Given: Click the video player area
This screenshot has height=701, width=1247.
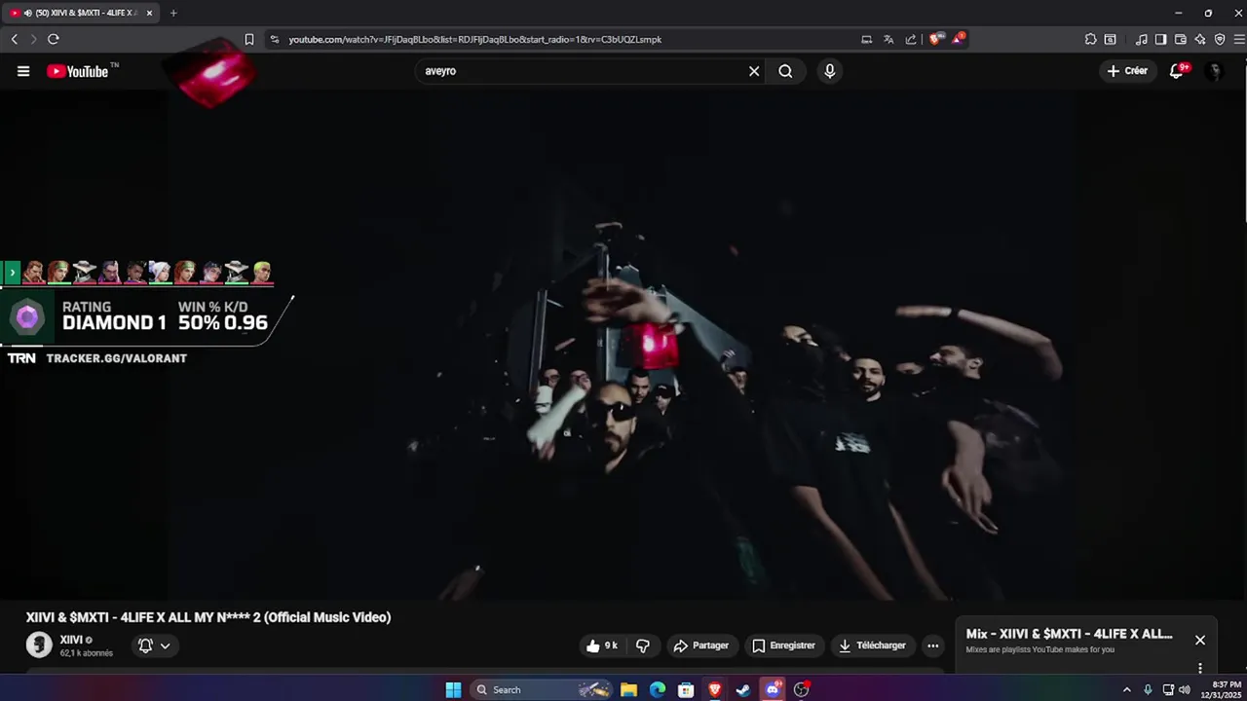Looking at the screenshot, I should click(623, 346).
